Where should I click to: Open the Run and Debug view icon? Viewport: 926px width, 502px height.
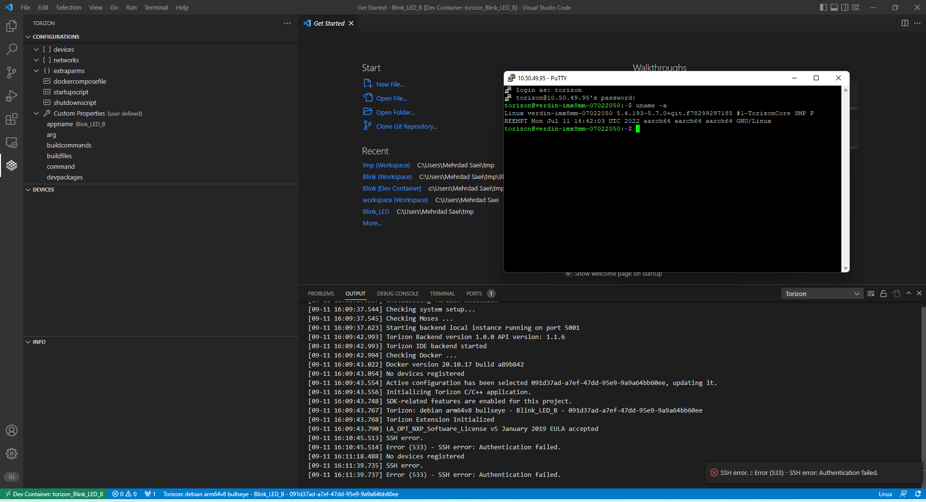pyautogui.click(x=12, y=96)
